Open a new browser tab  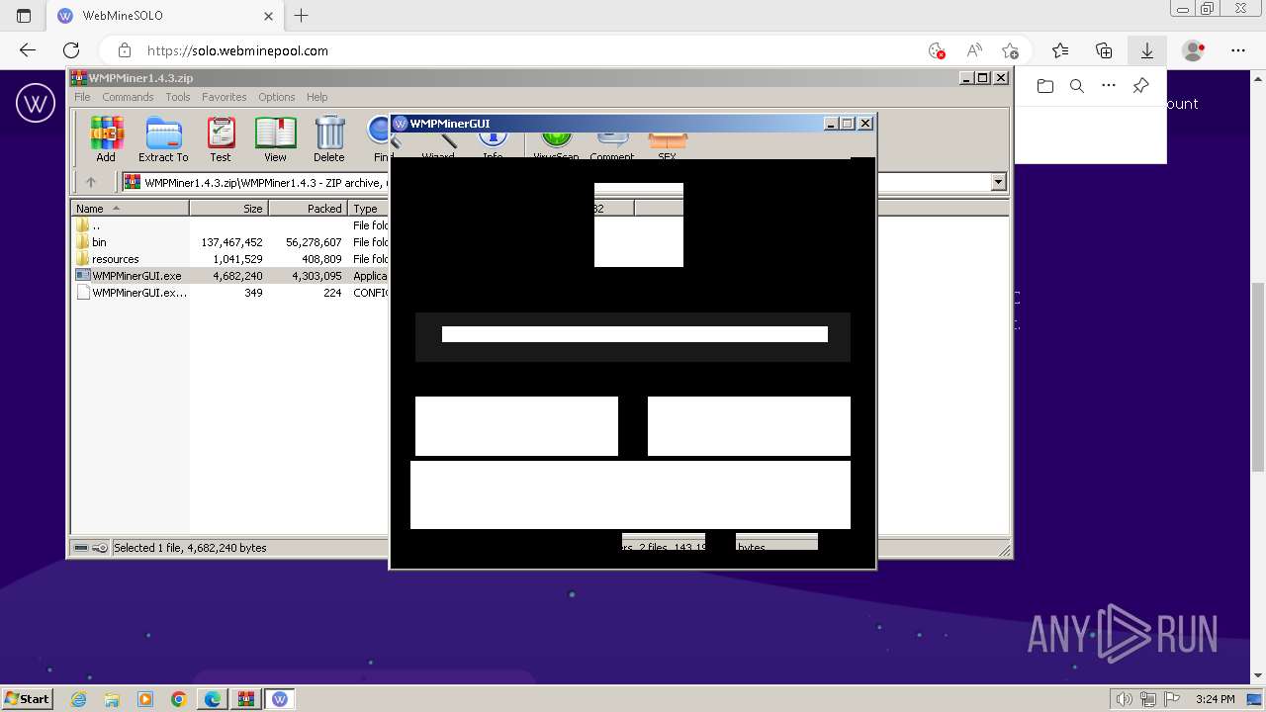pos(302,16)
